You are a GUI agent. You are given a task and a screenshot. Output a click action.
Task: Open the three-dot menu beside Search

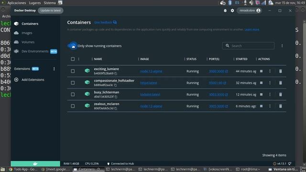(282, 46)
